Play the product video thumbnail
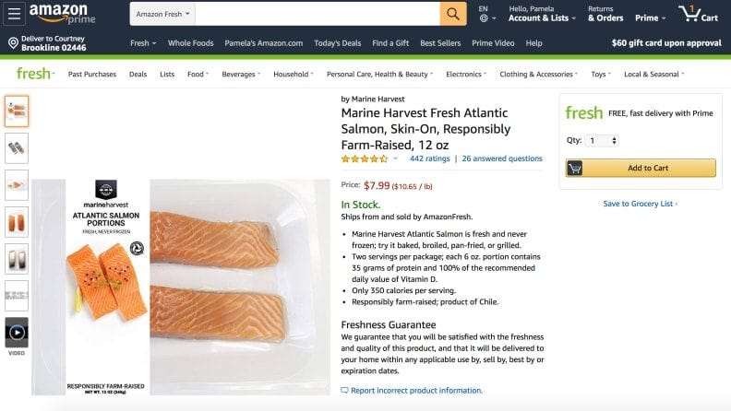 17,332
